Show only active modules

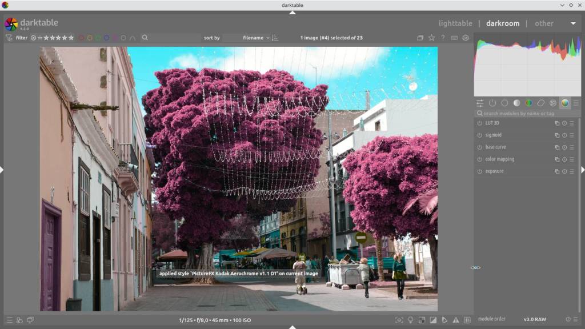coord(492,103)
